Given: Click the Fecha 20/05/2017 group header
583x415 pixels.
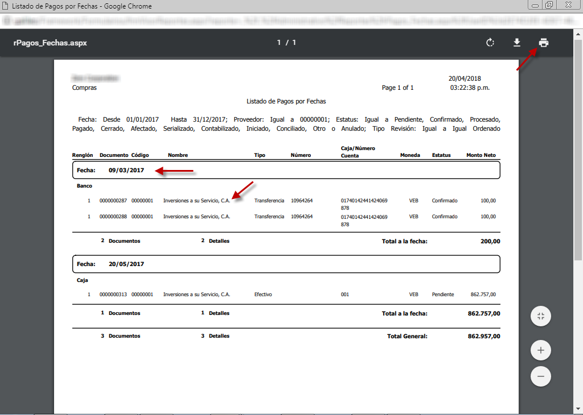Looking at the screenshot, I should 286,264.
